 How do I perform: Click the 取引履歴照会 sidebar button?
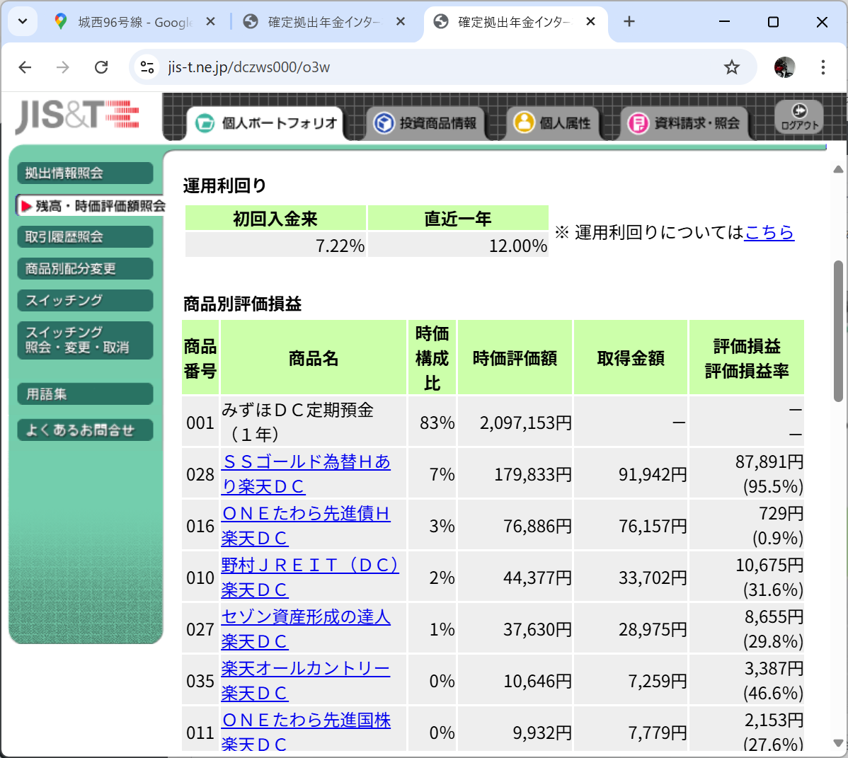pyautogui.click(x=85, y=237)
